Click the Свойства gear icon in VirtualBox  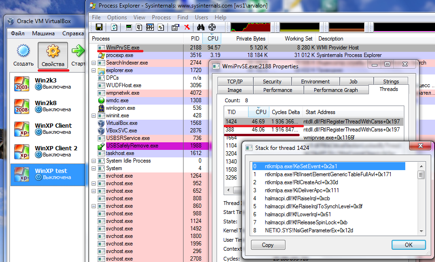pyautogui.click(x=53, y=51)
